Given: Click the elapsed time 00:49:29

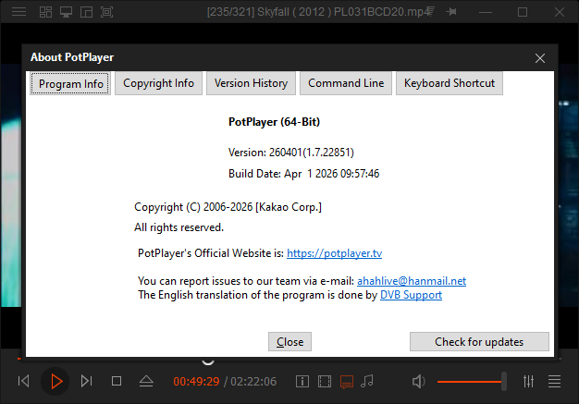Looking at the screenshot, I should pyautogui.click(x=196, y=381).
